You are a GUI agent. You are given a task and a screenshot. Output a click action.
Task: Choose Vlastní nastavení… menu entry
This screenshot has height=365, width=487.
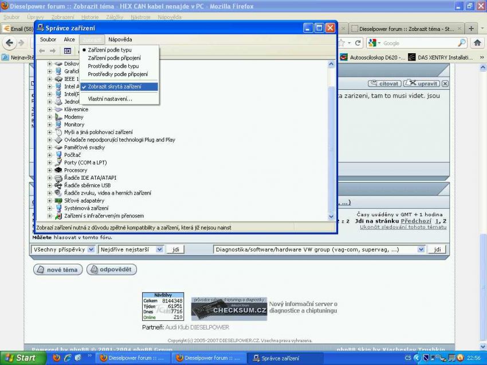click(x=109, y=99)
